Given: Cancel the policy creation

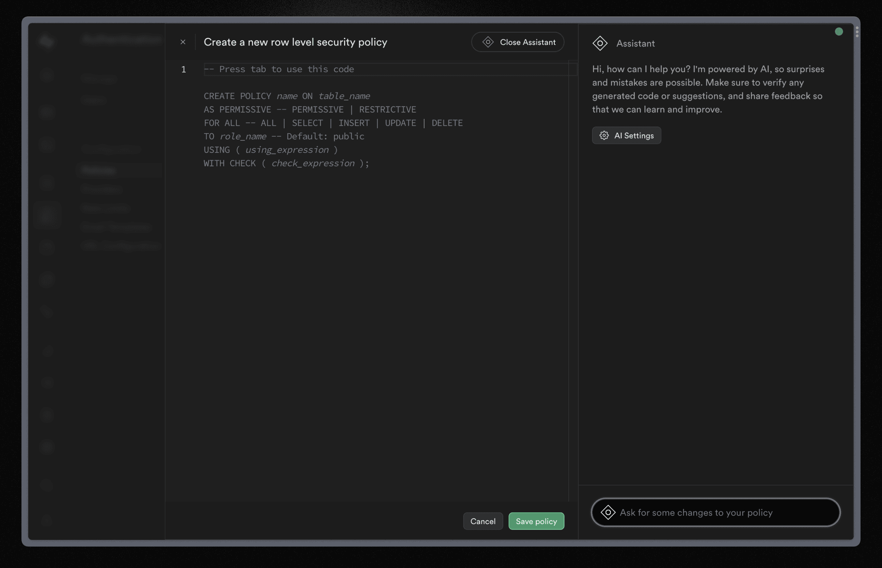Looking at the screenshot, I should (x=483, y=521).
